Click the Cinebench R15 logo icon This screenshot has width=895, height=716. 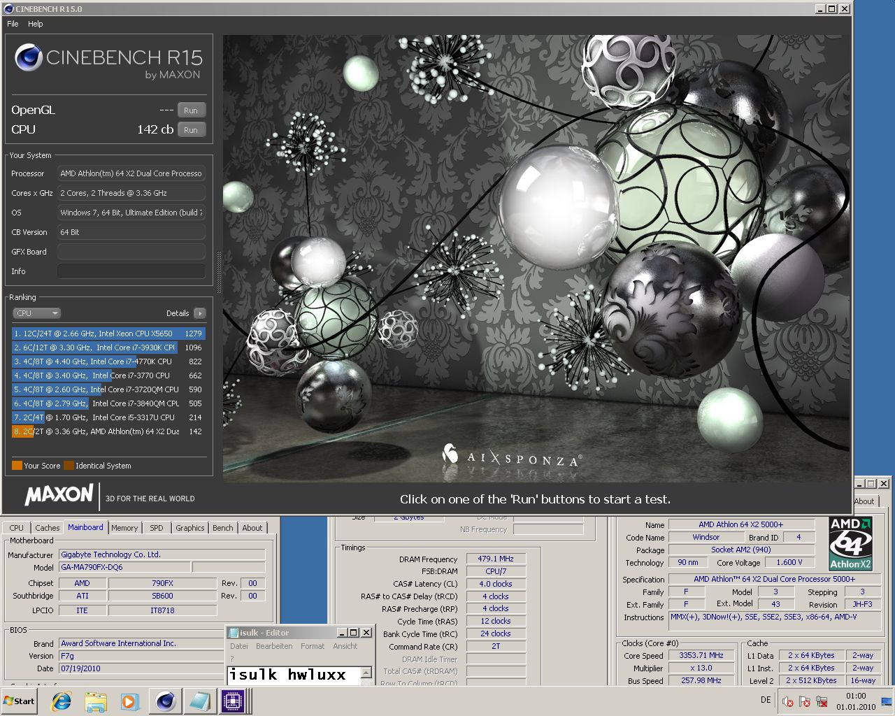point(29,58)
